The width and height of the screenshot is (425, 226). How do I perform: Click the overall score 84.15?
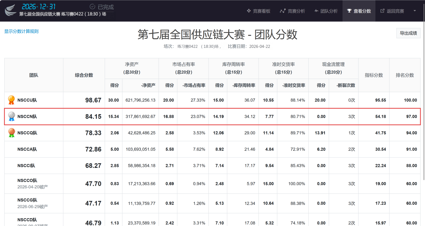93,116
